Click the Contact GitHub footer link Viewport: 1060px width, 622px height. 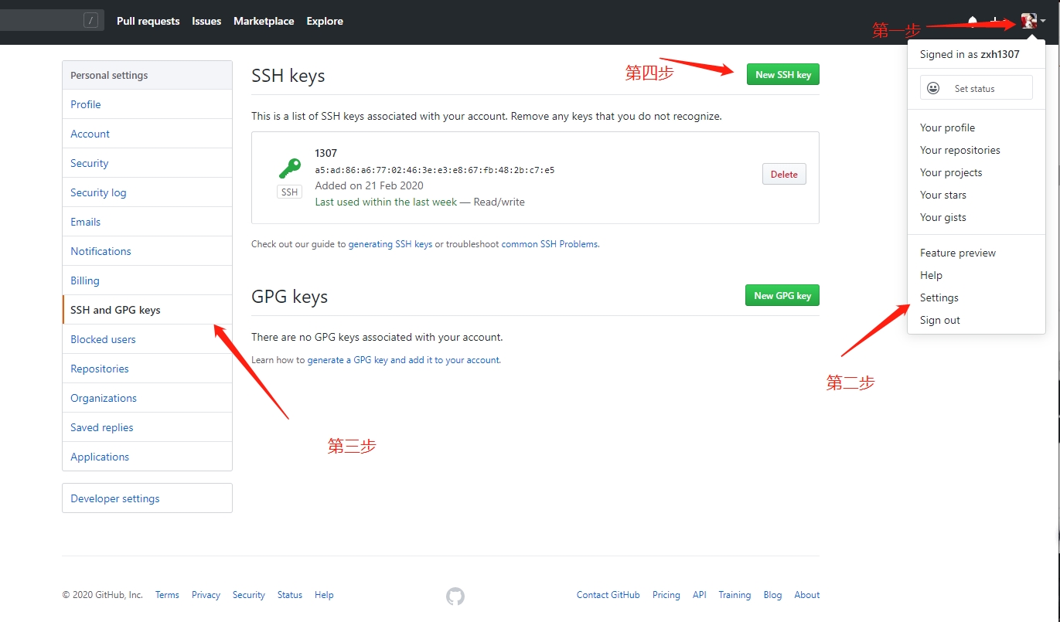pyautogui.click(x=608, y=595)
